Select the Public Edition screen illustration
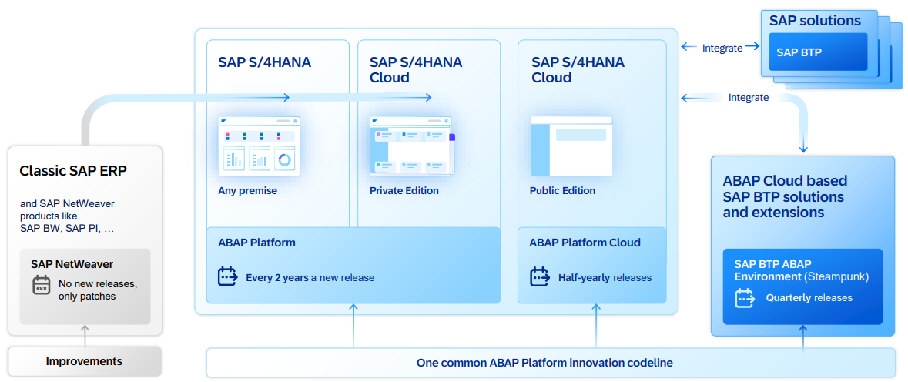This screenshot has width=908, height=382. coord(571,146)
